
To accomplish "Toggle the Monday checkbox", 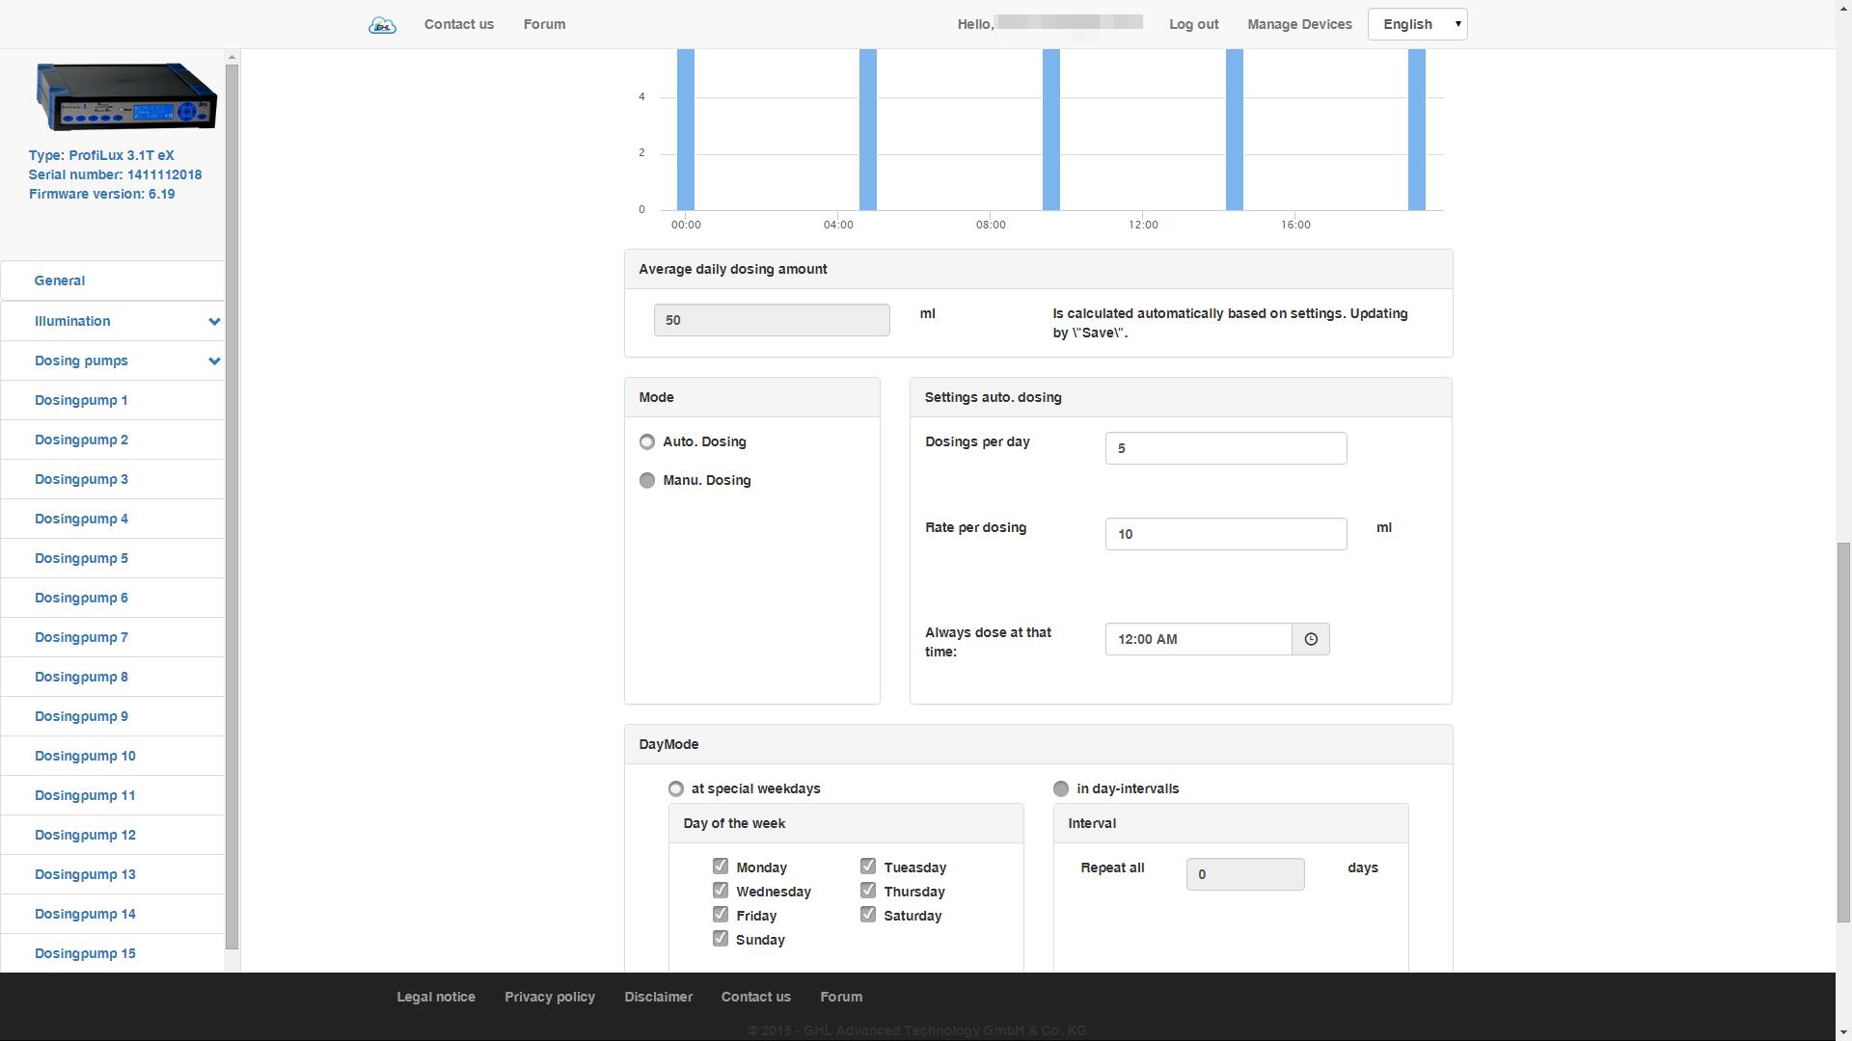I will pyautogui.click(x=721, y=867).
